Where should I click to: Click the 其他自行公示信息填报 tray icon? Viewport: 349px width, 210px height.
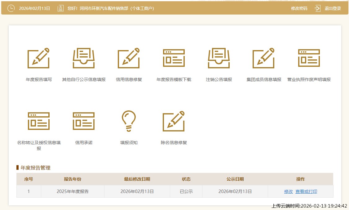tap(84, 58)
